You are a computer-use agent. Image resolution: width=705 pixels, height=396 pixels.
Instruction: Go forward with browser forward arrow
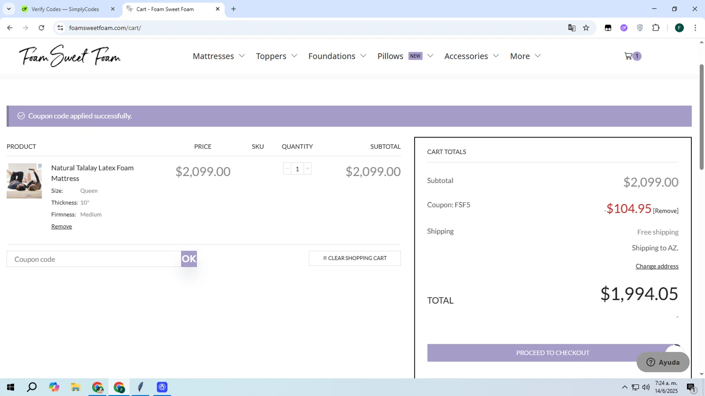pos(25,28)
